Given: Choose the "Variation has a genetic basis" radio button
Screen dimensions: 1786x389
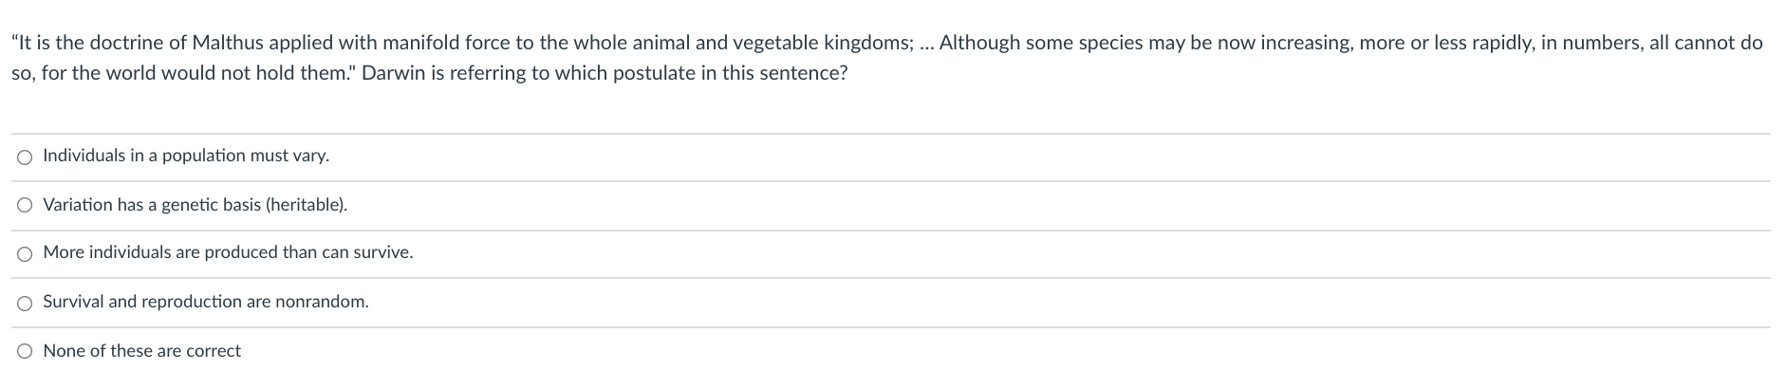Looking at the screenshot, I should click(x=25, y=206).
